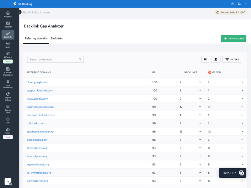Image resolution: width=251 pixels, height=188 pixels.
Task: Open AI Search in sidebar
Action: [8, 55]
